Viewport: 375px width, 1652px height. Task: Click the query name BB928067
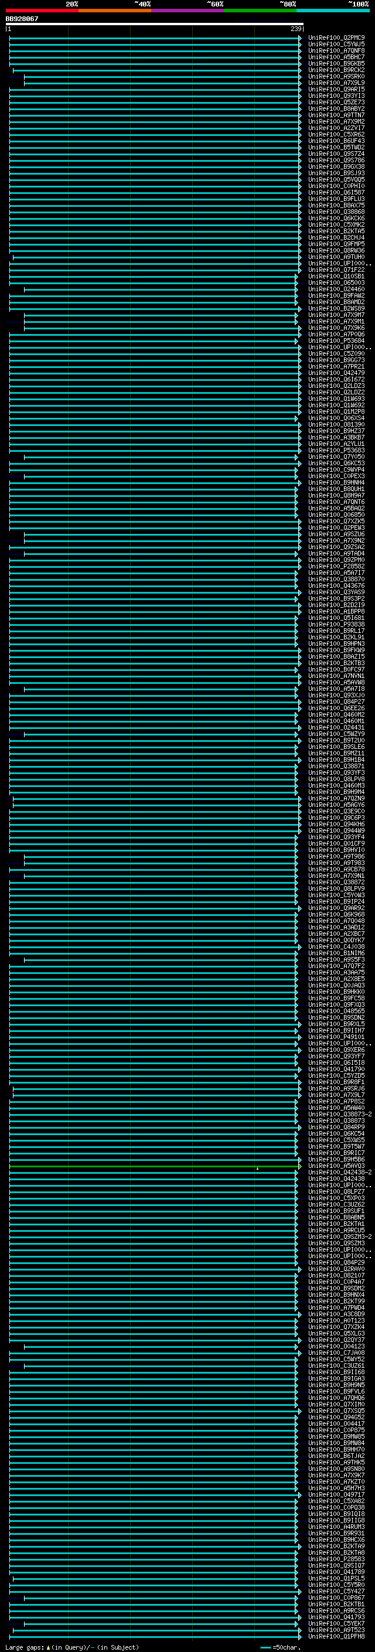tap(22, 19)
